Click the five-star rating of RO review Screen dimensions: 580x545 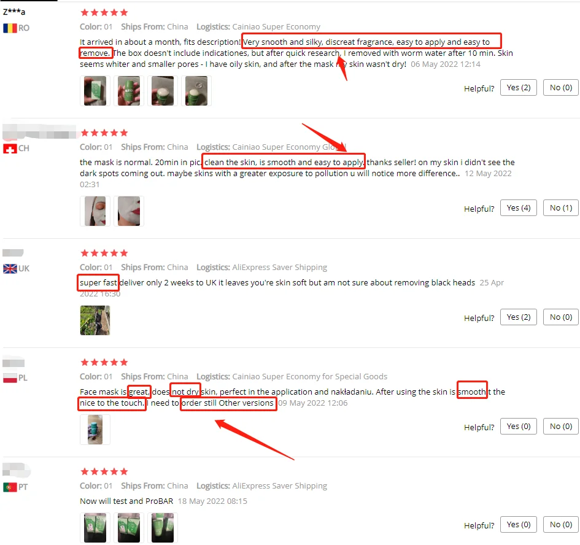coord(104,12)
